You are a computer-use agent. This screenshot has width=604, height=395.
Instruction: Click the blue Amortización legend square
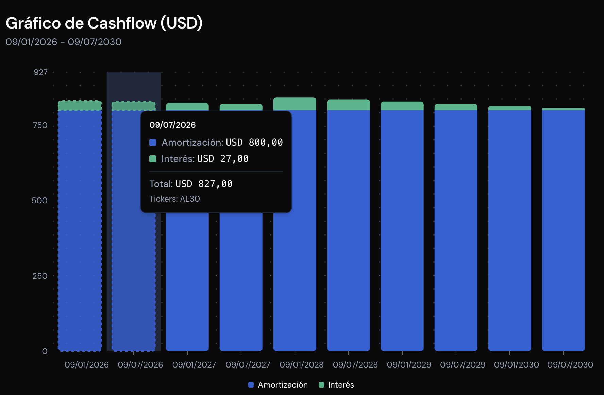pyautogui.click(x=251, y=385)
